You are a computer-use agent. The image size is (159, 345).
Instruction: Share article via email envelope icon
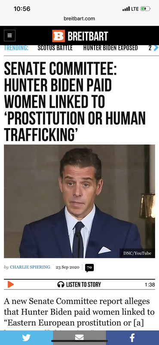pyautogui.click(x=79, y=338)
